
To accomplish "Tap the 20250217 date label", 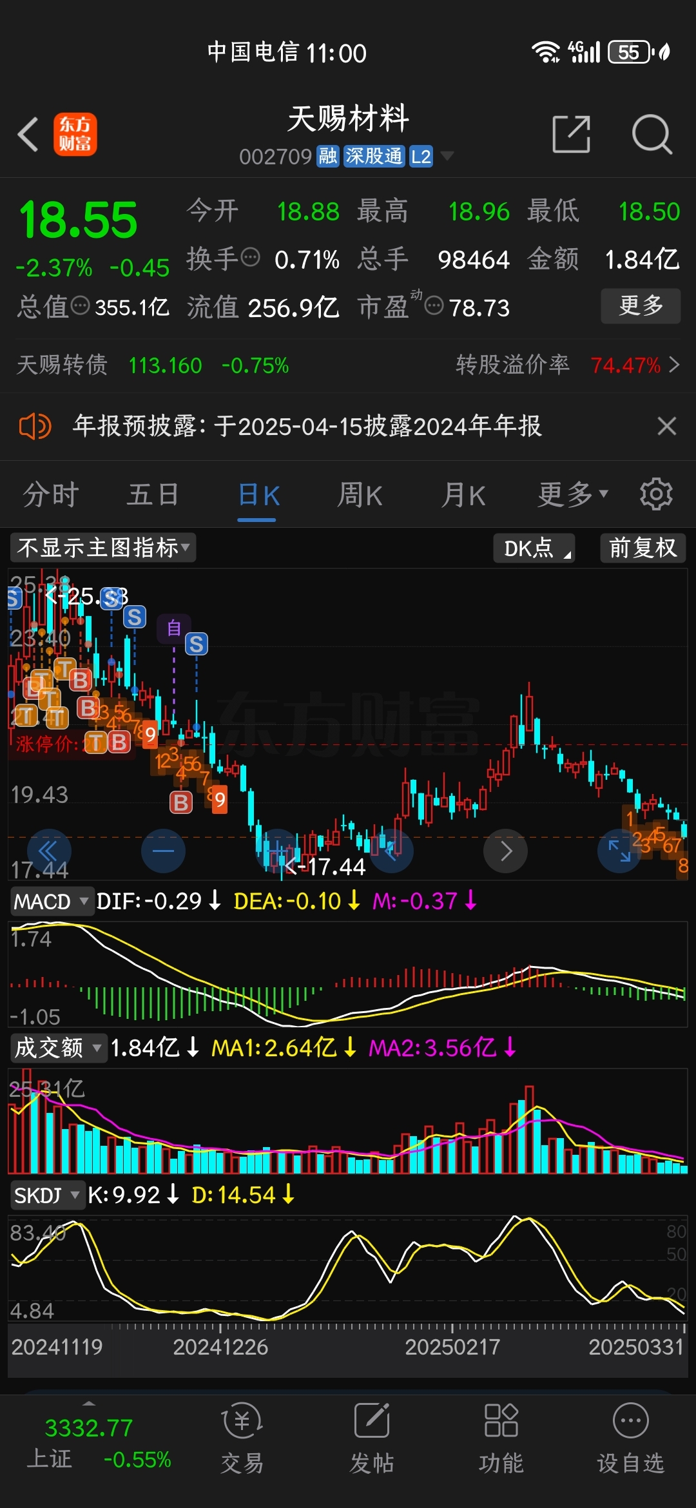I will coord(452,1347).
